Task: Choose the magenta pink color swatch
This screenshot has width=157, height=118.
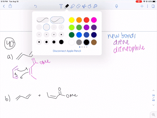Action: [x=94, y=20]
